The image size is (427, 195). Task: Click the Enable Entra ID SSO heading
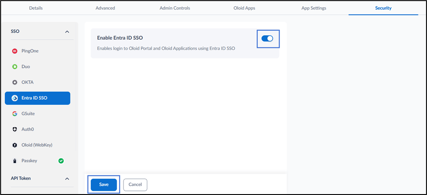pyautogui.click(x=120, y=38)
